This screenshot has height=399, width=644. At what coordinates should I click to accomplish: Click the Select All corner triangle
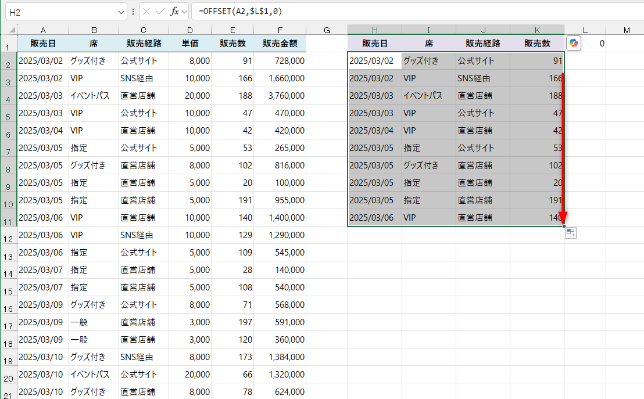(12, 30)
